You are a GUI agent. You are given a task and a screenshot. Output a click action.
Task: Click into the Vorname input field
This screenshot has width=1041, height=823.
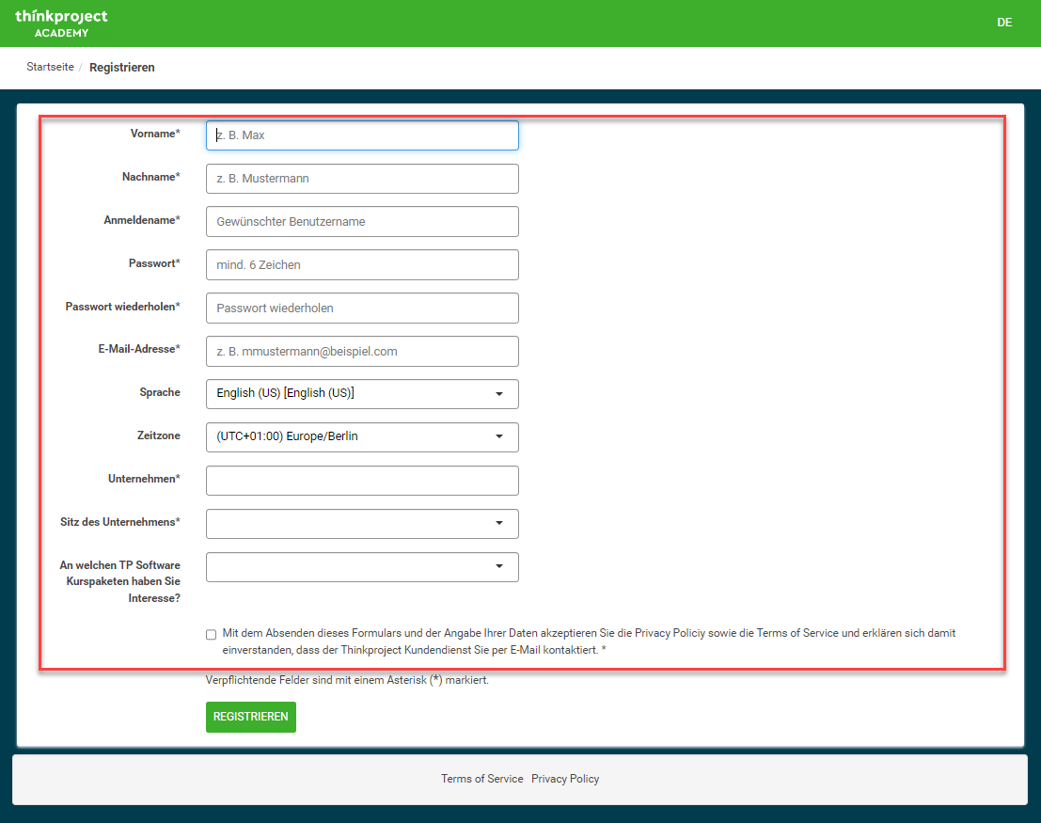click(x=362, y=135)
